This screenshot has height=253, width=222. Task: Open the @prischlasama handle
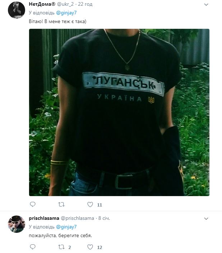77,218
